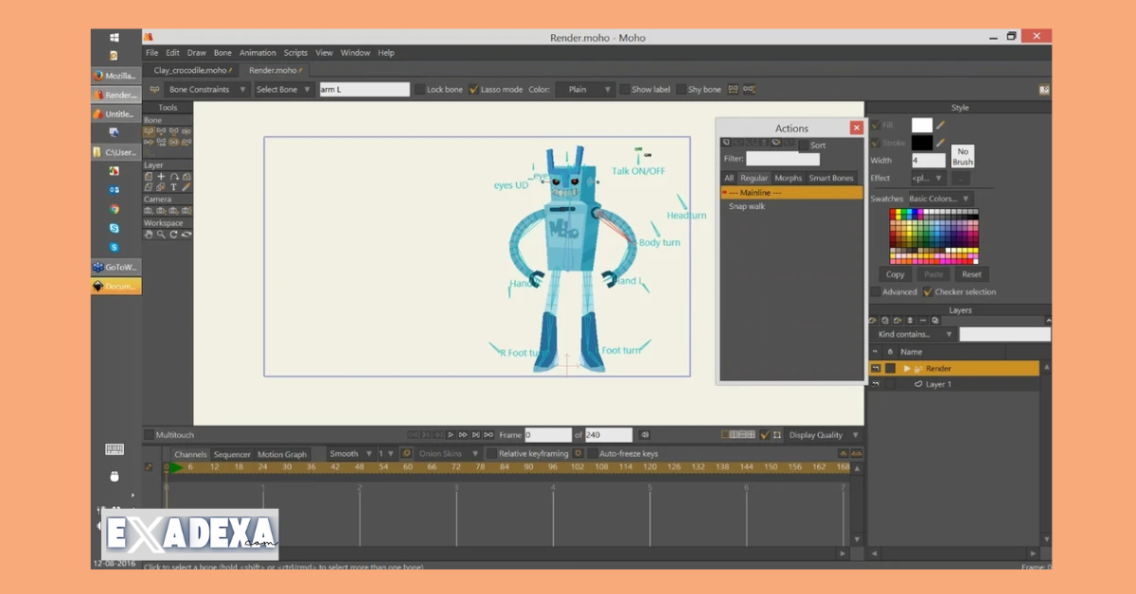Image resolution: width=1136 pixels, height=594 pixels.
Task: Select the Snap walk action in Actions panel
Action: click(x=748, y=206)
